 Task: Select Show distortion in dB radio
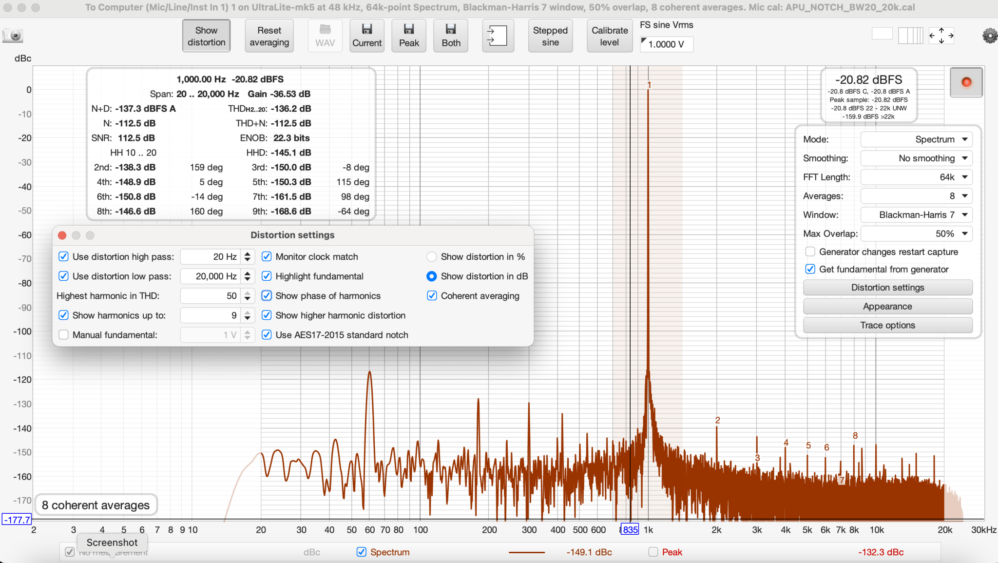[x=431, y=276]
